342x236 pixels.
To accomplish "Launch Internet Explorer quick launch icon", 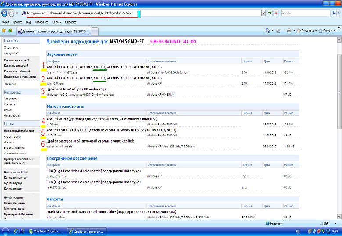I will click(15, 232).
